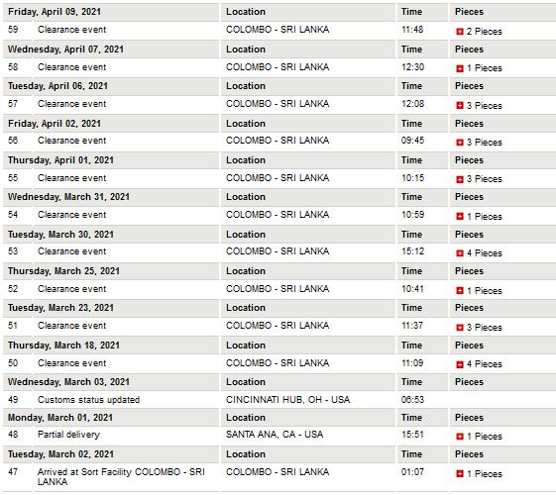556x495 pixels.
Task: Expand pieces for event 59 with red plus
Action: (x=460, y=32)
